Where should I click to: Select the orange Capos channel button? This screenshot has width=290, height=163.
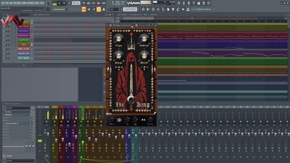coord(24,44)
